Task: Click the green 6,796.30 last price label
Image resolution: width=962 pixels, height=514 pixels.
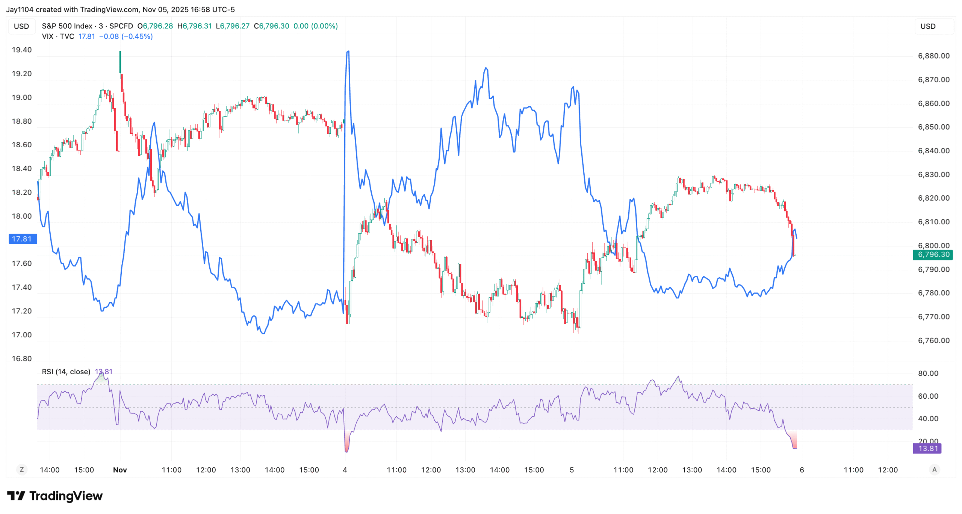Action: pos(933,255)
